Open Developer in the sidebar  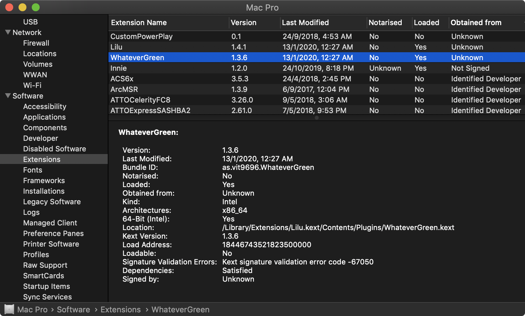click(x=40, y=138)
